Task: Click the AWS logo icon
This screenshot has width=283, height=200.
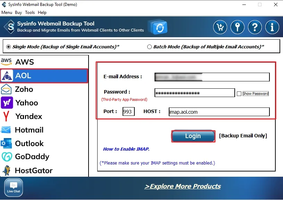Action: [x=6, y=62]
